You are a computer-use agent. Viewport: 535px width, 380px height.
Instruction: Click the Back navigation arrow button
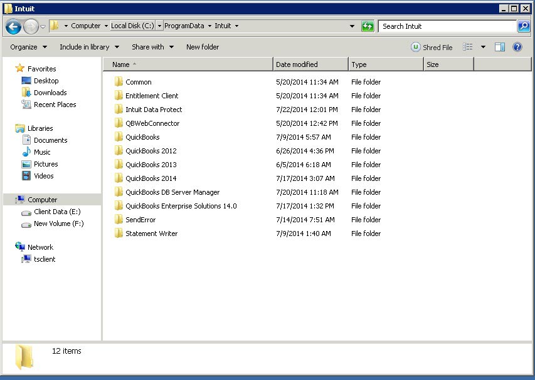tap(13, 26)
